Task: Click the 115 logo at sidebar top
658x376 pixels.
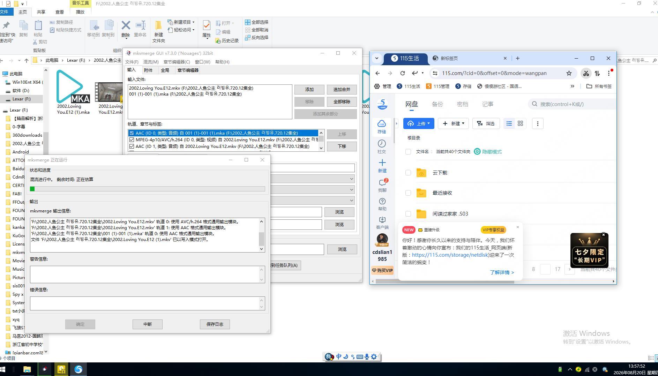Action: pos(382,104)
